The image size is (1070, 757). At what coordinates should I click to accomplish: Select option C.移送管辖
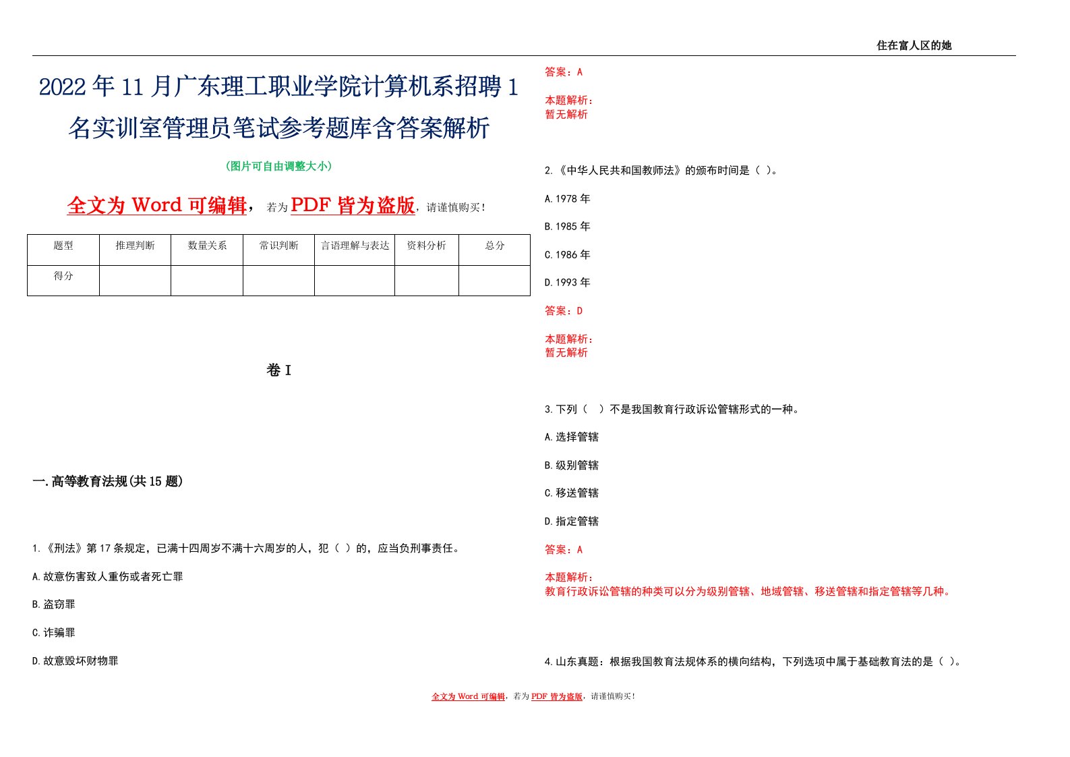click(x=572, y=493)
